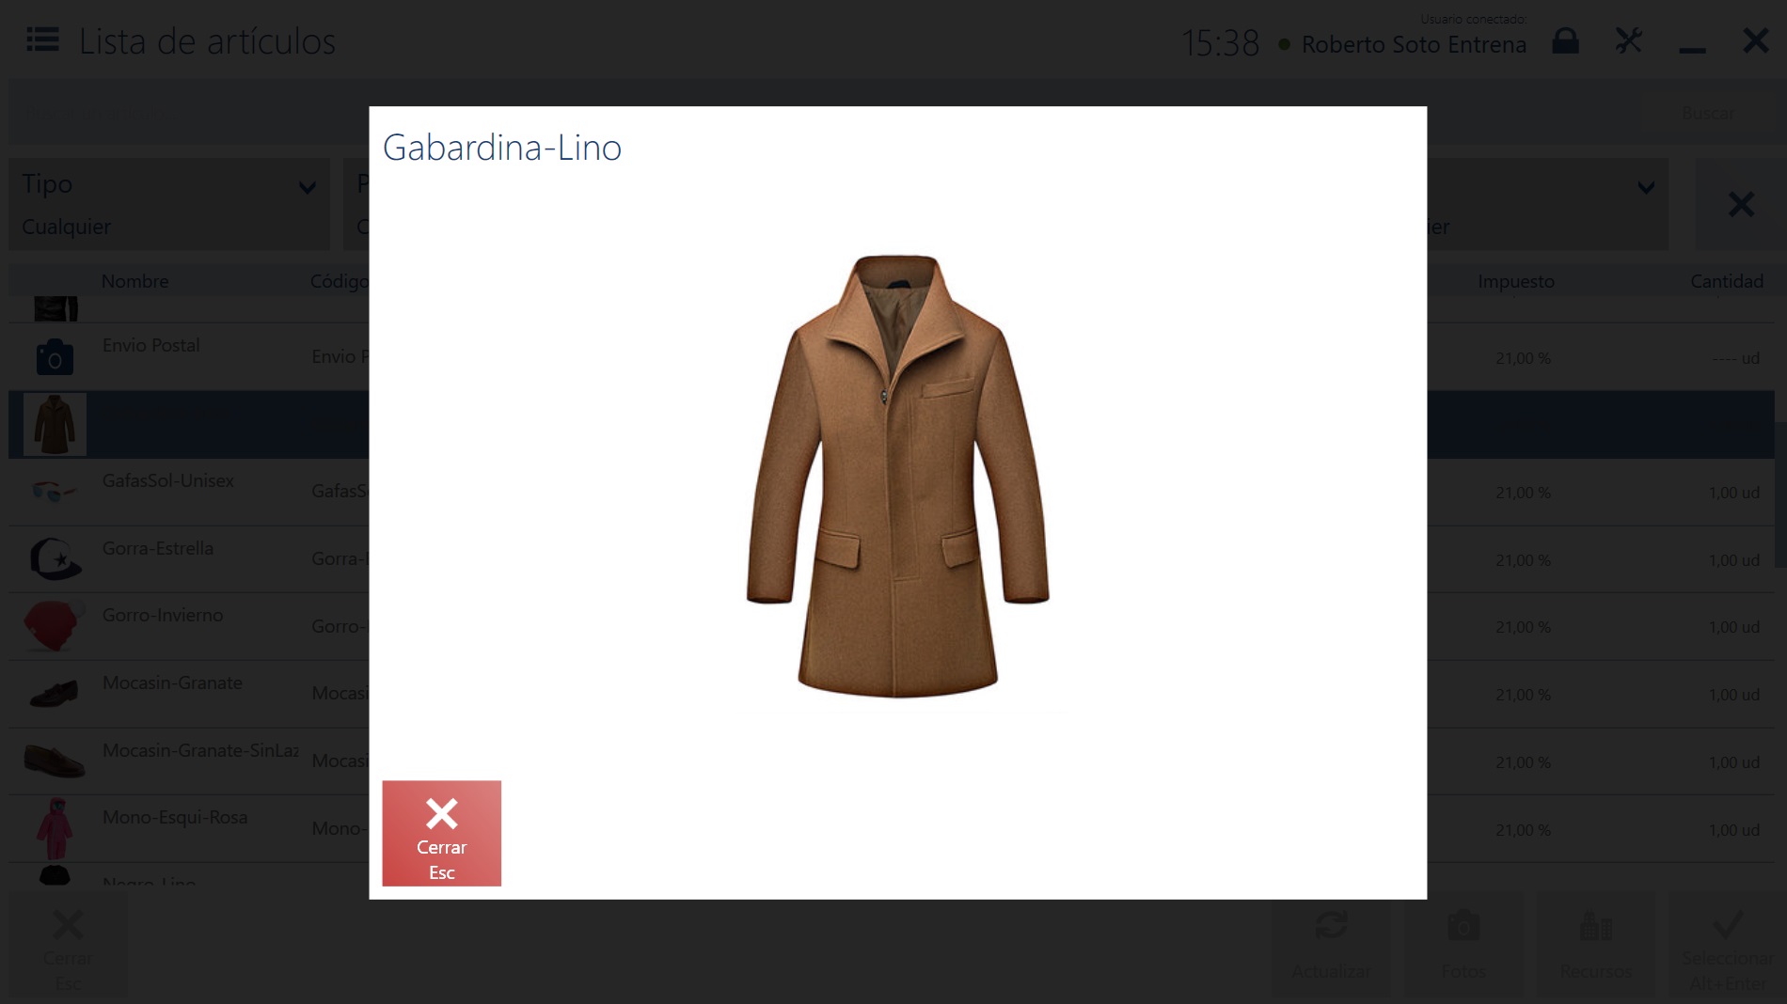Expand the rightmost filter dropdown chevron
The width and height of the screenshot is (1787, 1004).
pyautogui.click(x=1646, y=187)
